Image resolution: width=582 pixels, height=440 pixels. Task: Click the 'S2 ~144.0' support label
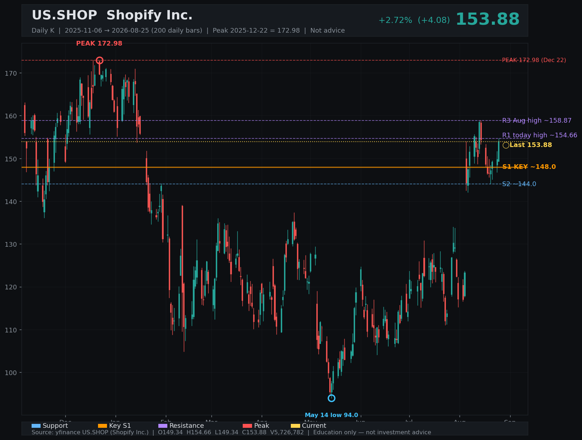click(519, 184)
